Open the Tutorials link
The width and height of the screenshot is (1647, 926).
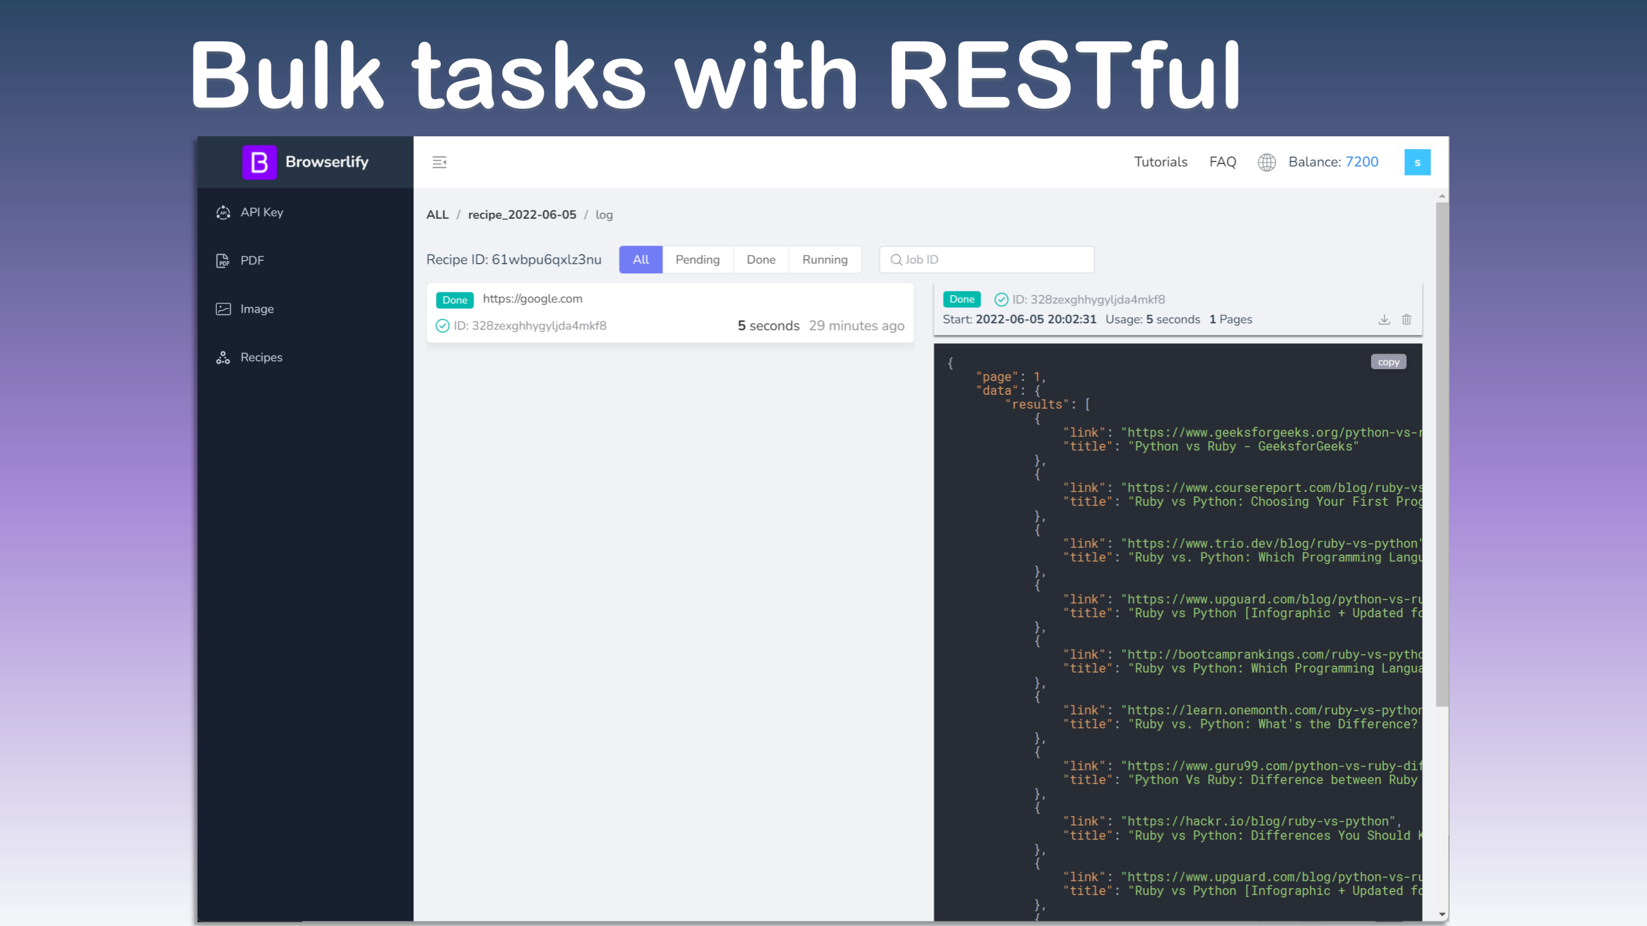1161,162
